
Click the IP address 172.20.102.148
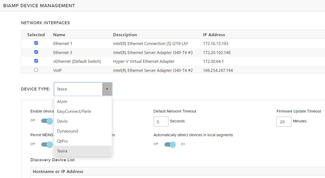point(217,52)
